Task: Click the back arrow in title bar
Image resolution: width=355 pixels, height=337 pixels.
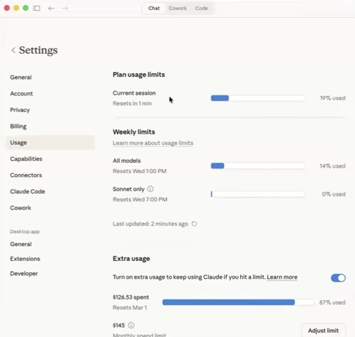Action: pyautogui.click(x=51, y=8)
